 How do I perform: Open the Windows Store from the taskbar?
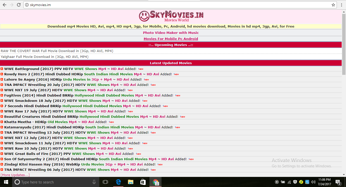(x=143, y=182)
